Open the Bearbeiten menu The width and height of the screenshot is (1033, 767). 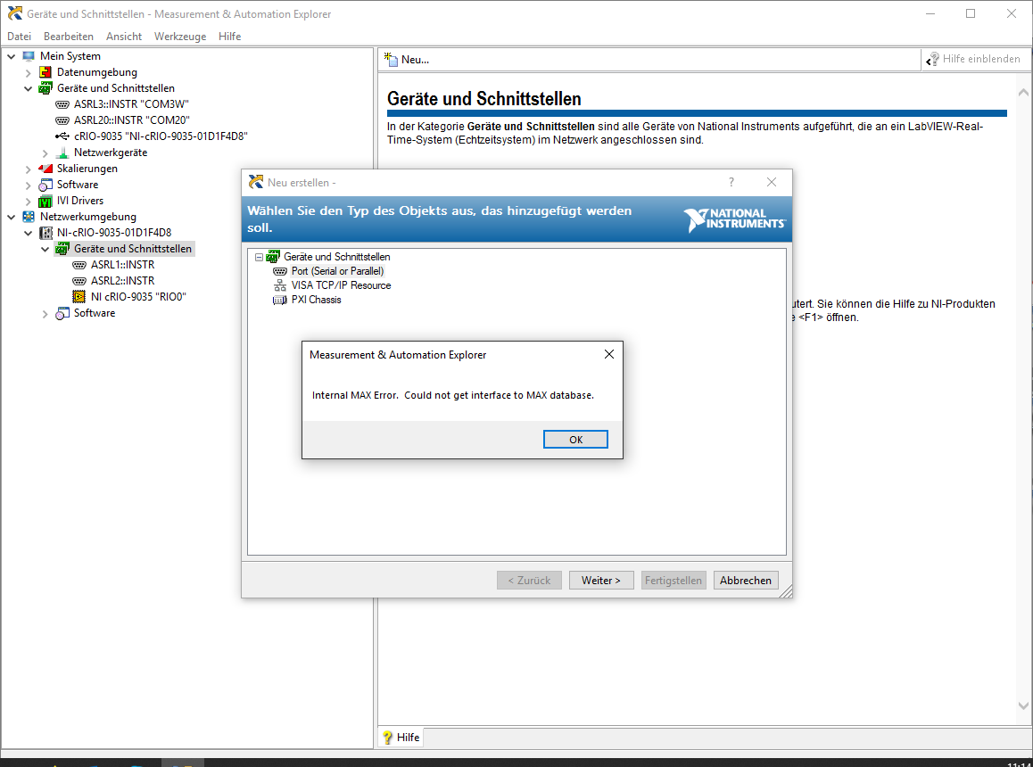point(69,37)
